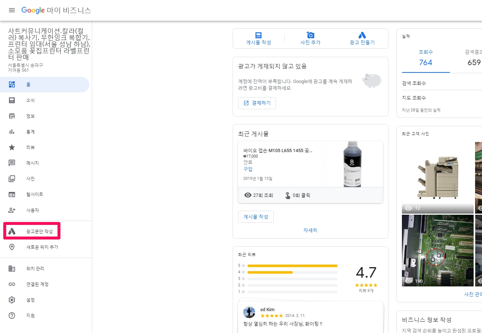Open 광고문안 작성 in sidebar

pos(39,231)
